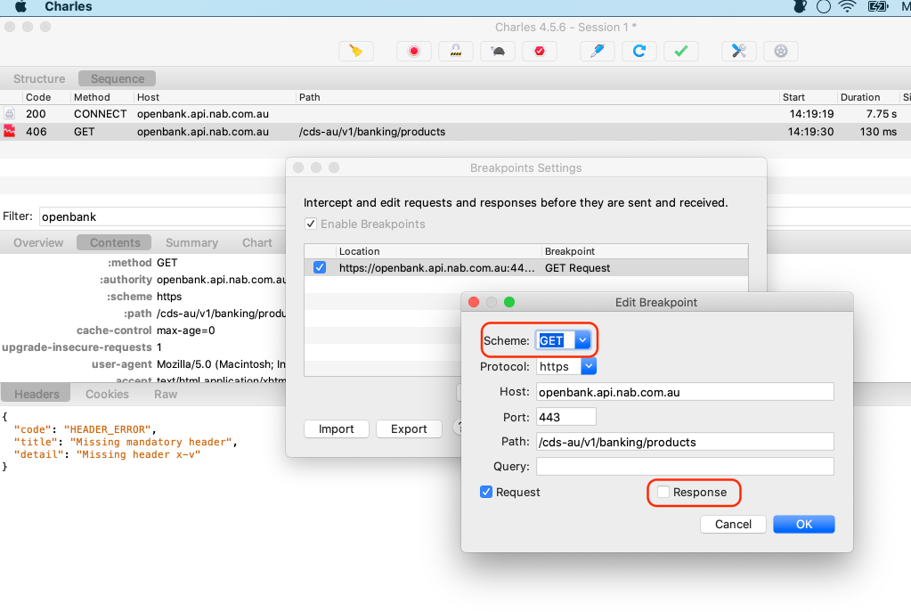Open Tools via wrench icon
Viewport: 911px width, 612px height.
738,51
